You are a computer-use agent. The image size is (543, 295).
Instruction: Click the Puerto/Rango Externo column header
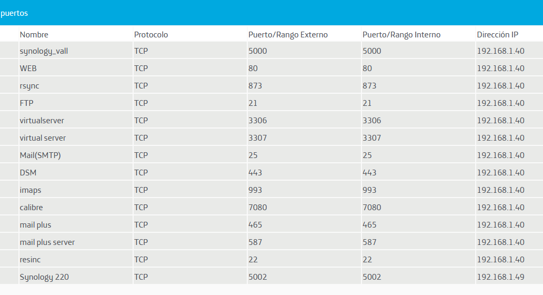[288, 35]
